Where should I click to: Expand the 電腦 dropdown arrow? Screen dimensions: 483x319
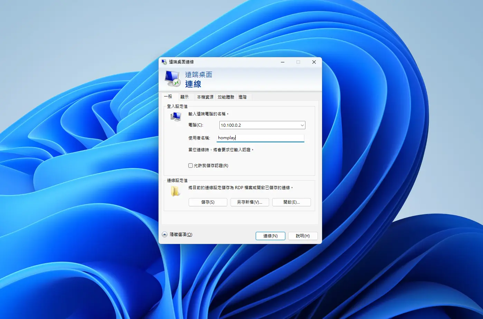(x=302, y=125)
